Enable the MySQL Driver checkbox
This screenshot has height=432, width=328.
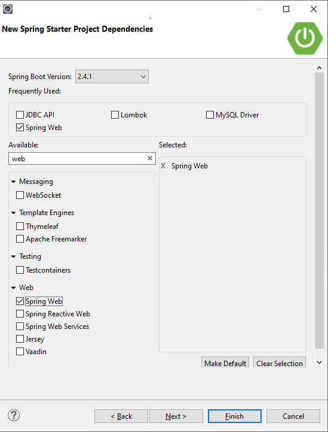click(x=210, y=114)
